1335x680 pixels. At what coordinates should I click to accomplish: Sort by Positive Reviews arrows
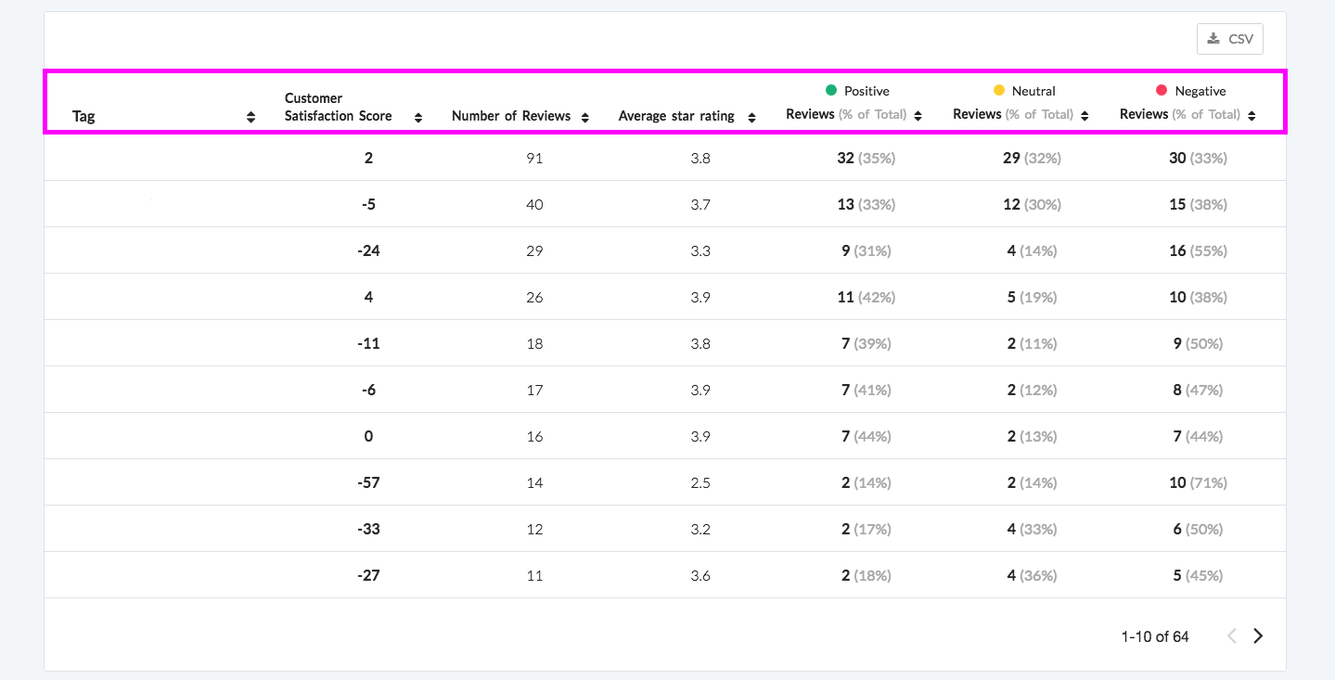[x=918, y=116]
